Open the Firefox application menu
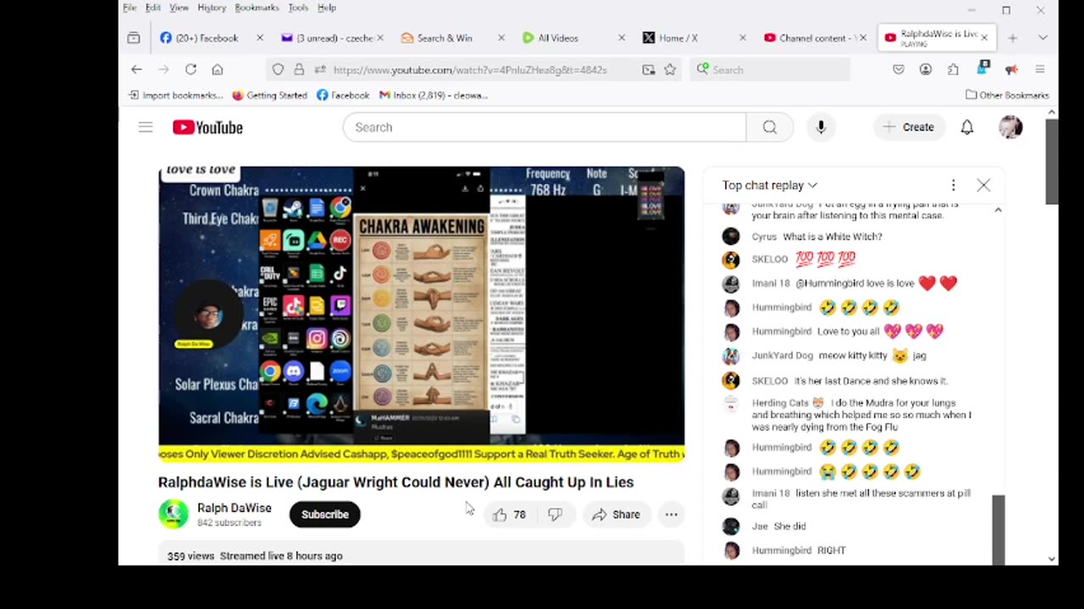 click(x=1040, y=69)
